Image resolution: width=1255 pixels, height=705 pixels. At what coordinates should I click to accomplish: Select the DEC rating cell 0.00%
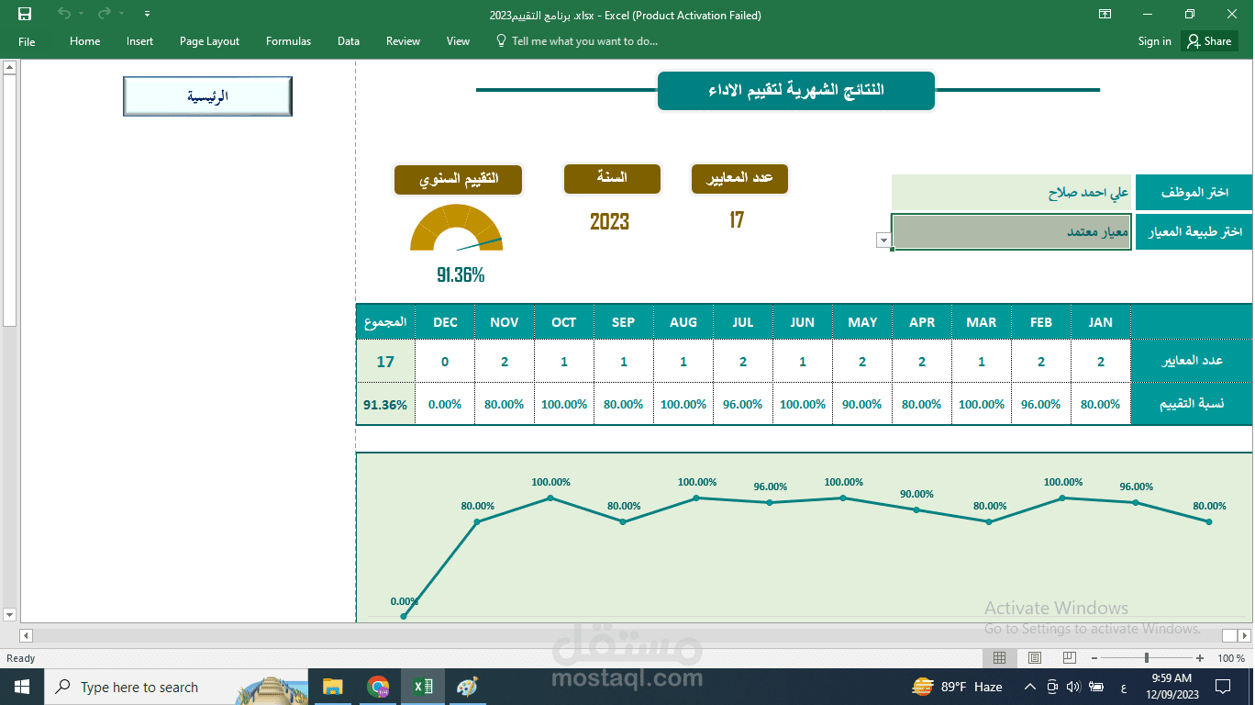(x=445, y=404)
